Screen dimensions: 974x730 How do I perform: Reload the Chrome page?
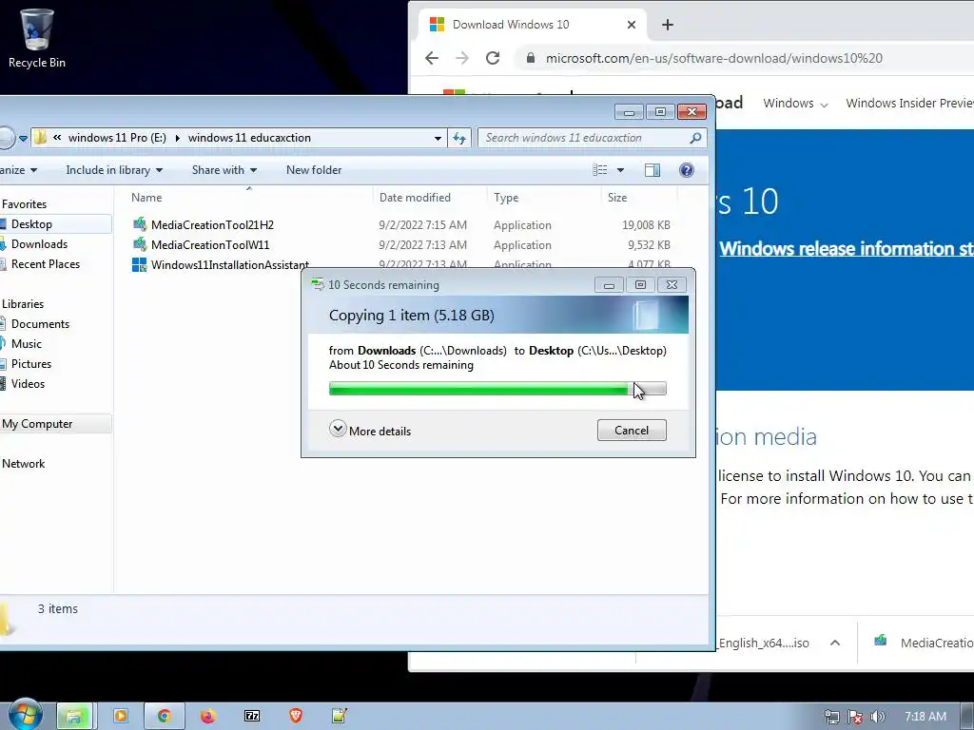pos(493,58)
